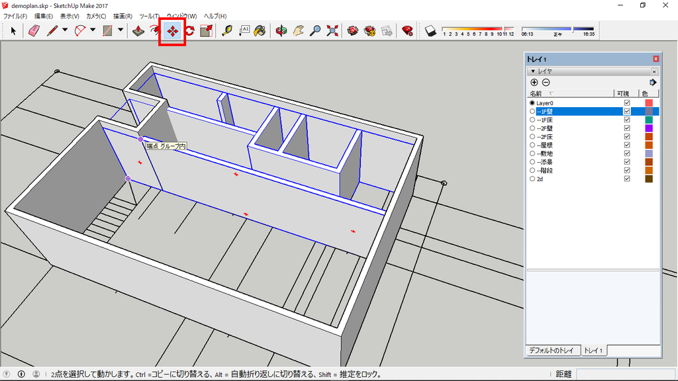Open the 表示(V) menu
The height and width of the screenshot is (381, 678).
click(70, 16)
